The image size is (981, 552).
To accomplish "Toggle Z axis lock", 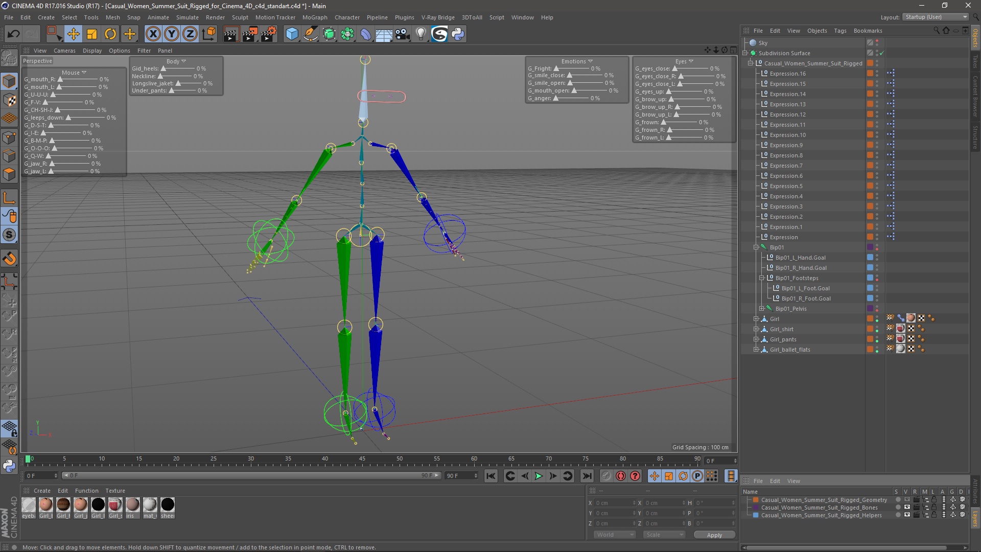I will point(190,34).
